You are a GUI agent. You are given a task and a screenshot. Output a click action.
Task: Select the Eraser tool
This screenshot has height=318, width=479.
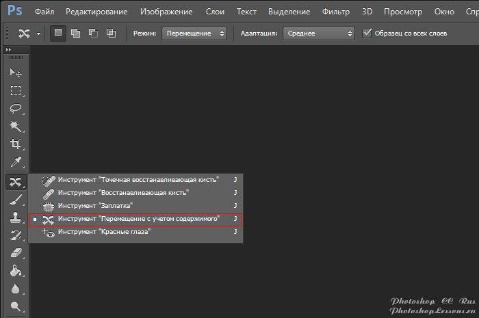click(x=15, y=253)
